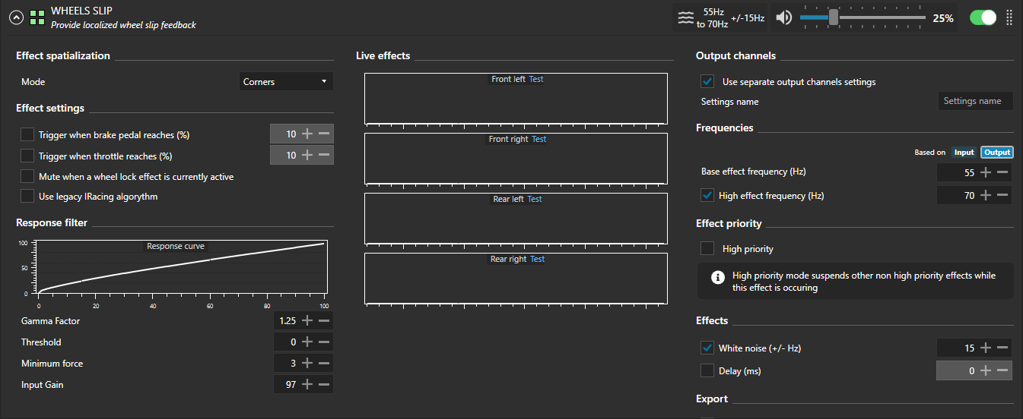Enable Delay (ms) checkbox
1023x419 pixels.
click(x=707, y=371)
